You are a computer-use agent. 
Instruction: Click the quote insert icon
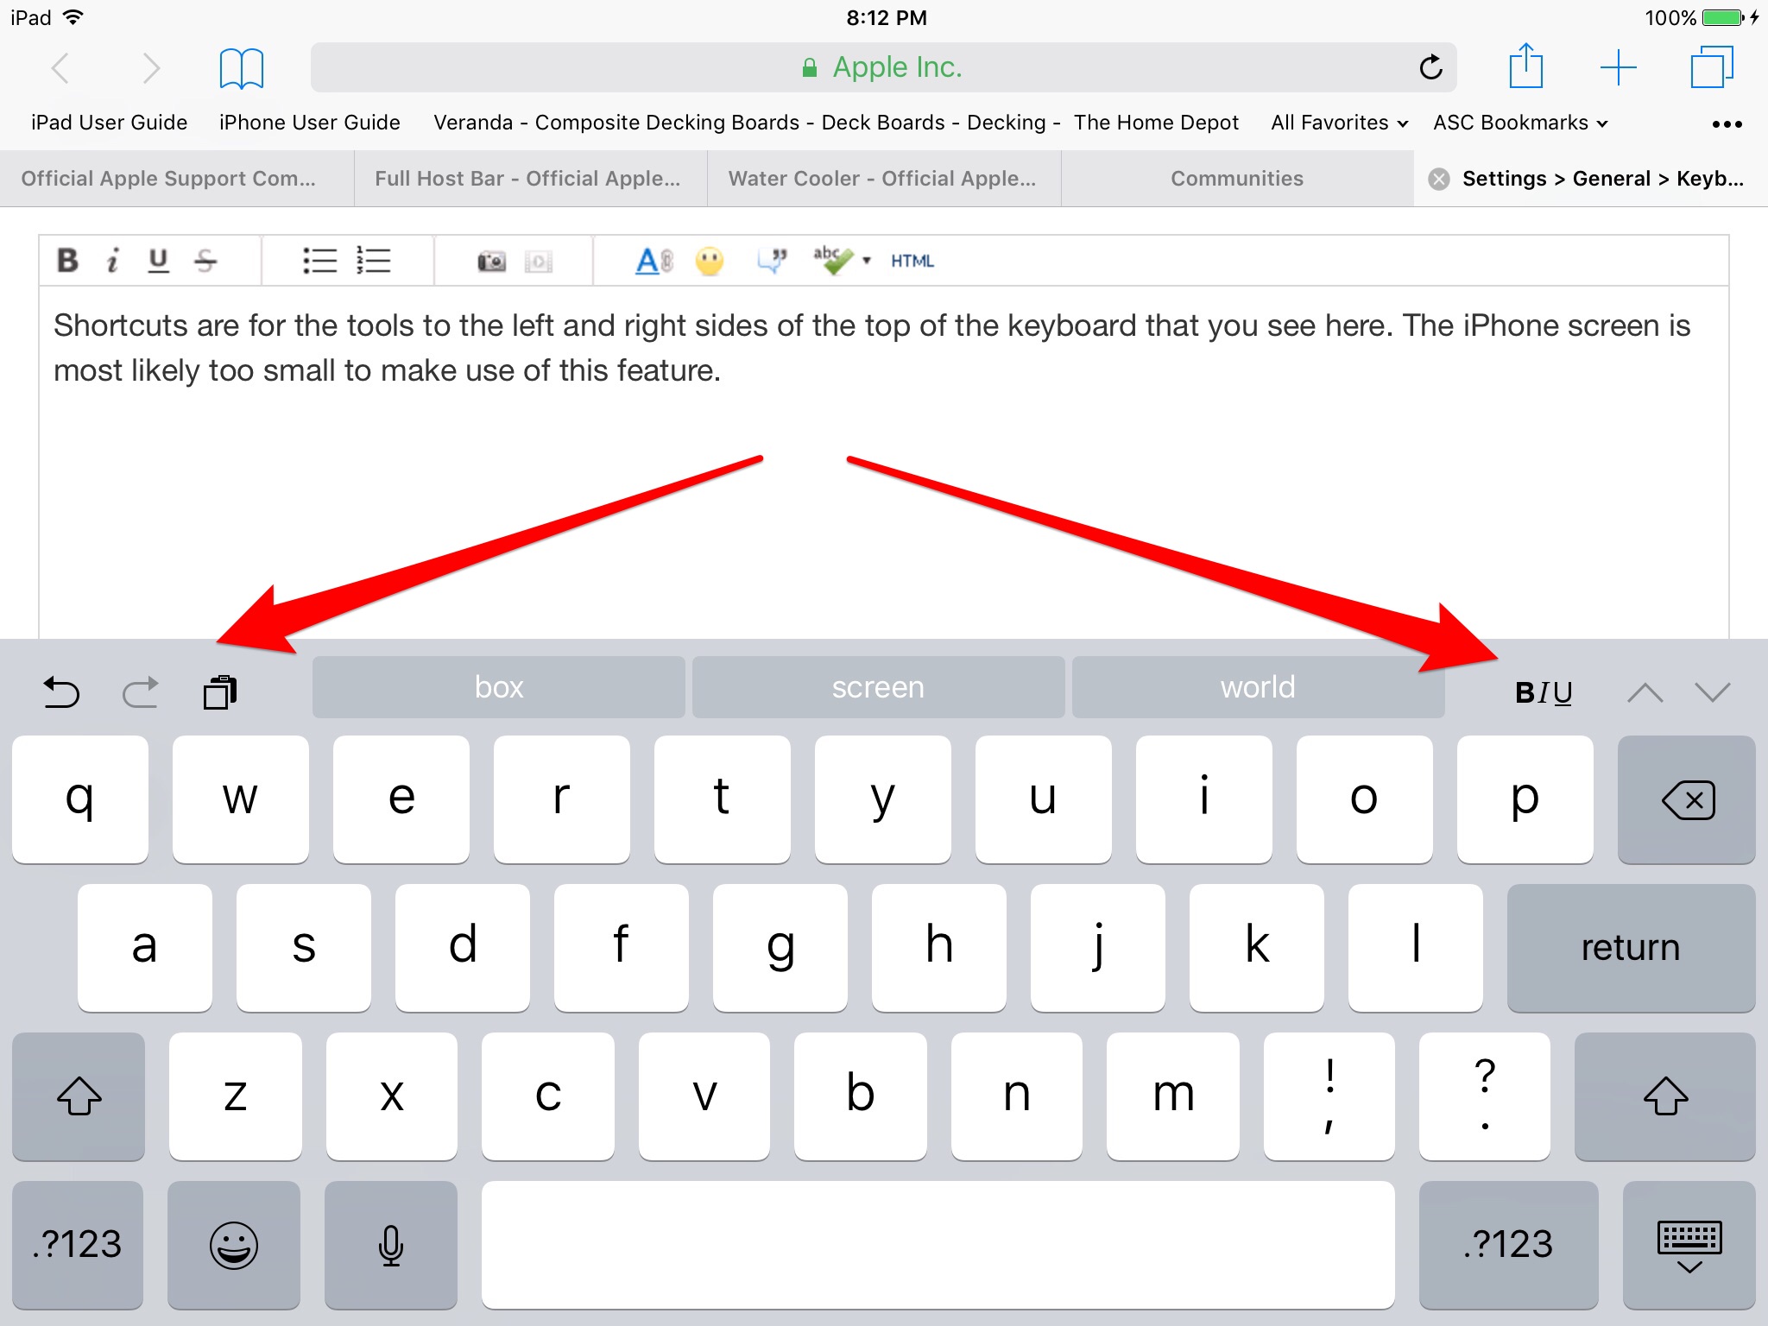click(x=773, y=260)
